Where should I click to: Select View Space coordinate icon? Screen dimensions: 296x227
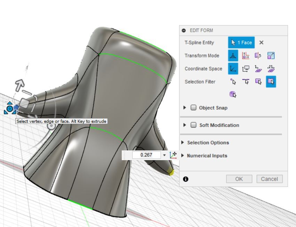(246, 69)
